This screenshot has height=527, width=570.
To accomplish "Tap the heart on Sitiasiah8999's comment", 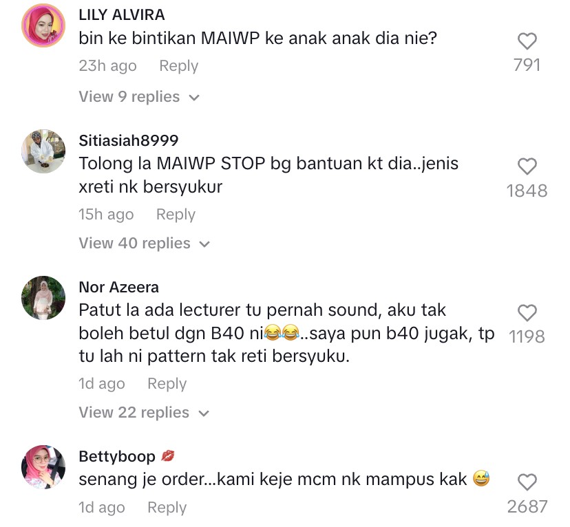I will [527, 166].
